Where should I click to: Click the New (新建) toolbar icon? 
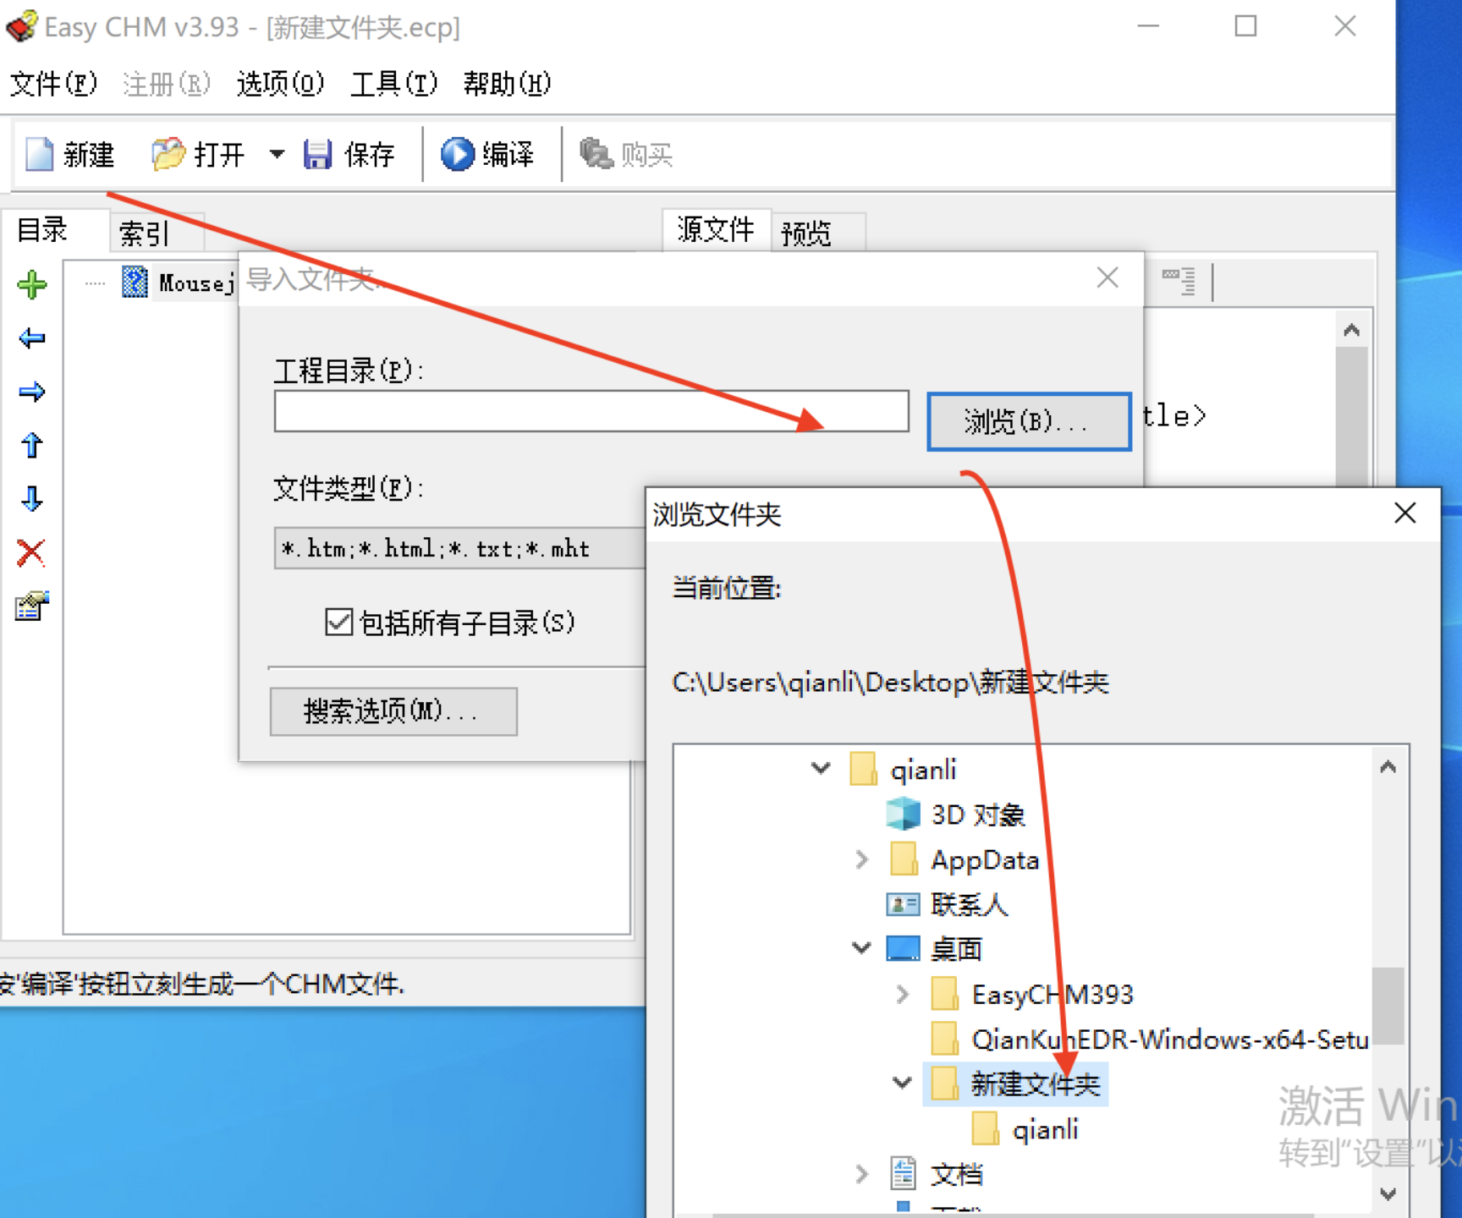tap(39, 154)
